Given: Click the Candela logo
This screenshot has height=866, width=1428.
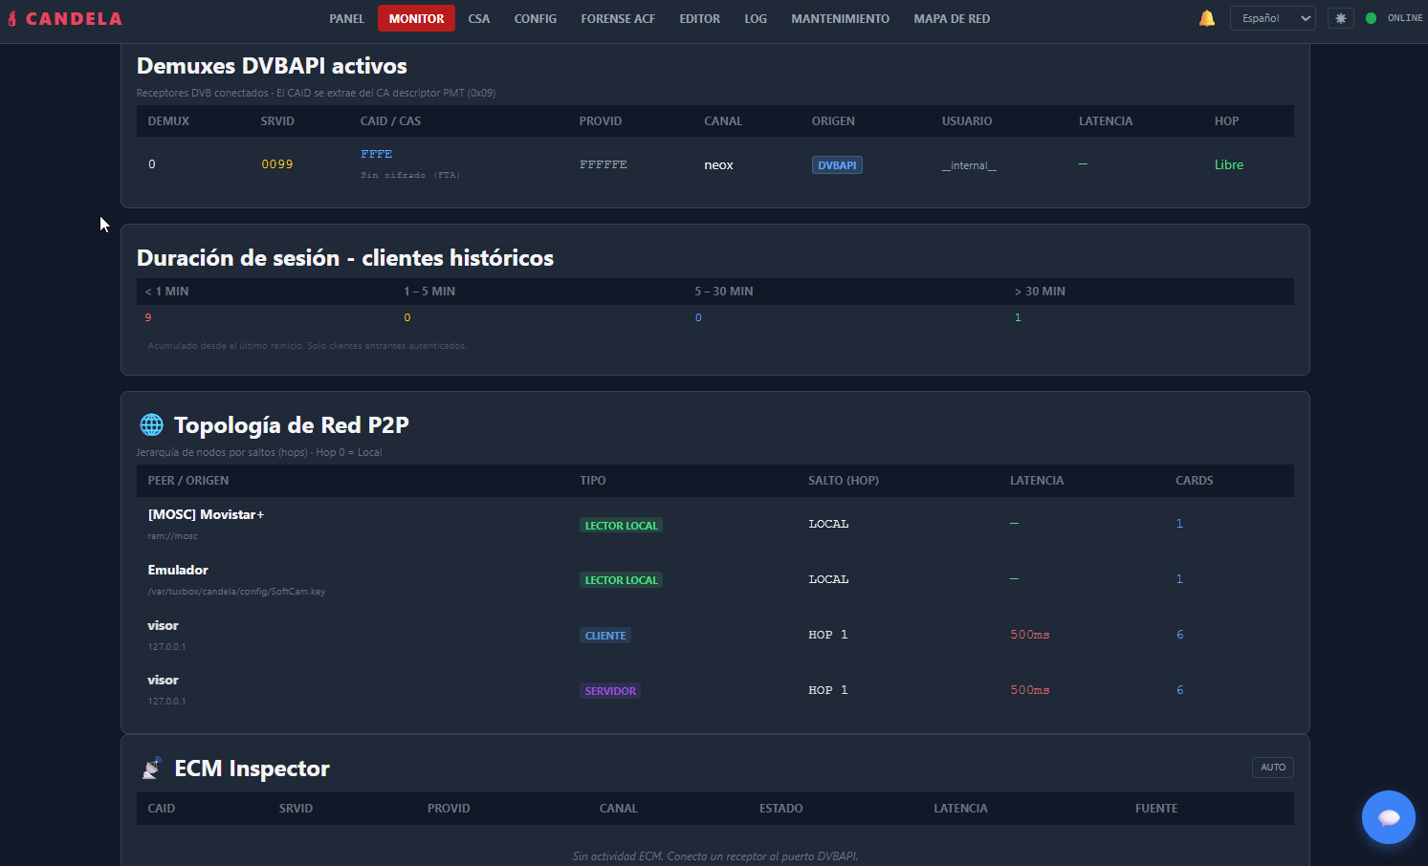Looking at the screenshot, I should pos(65,18).
